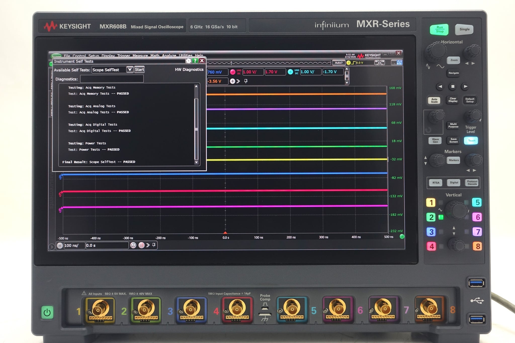This screenshot has width=515, height=343.
Task: Click the Auto? trigger button
Action: (x=338, y=63)
